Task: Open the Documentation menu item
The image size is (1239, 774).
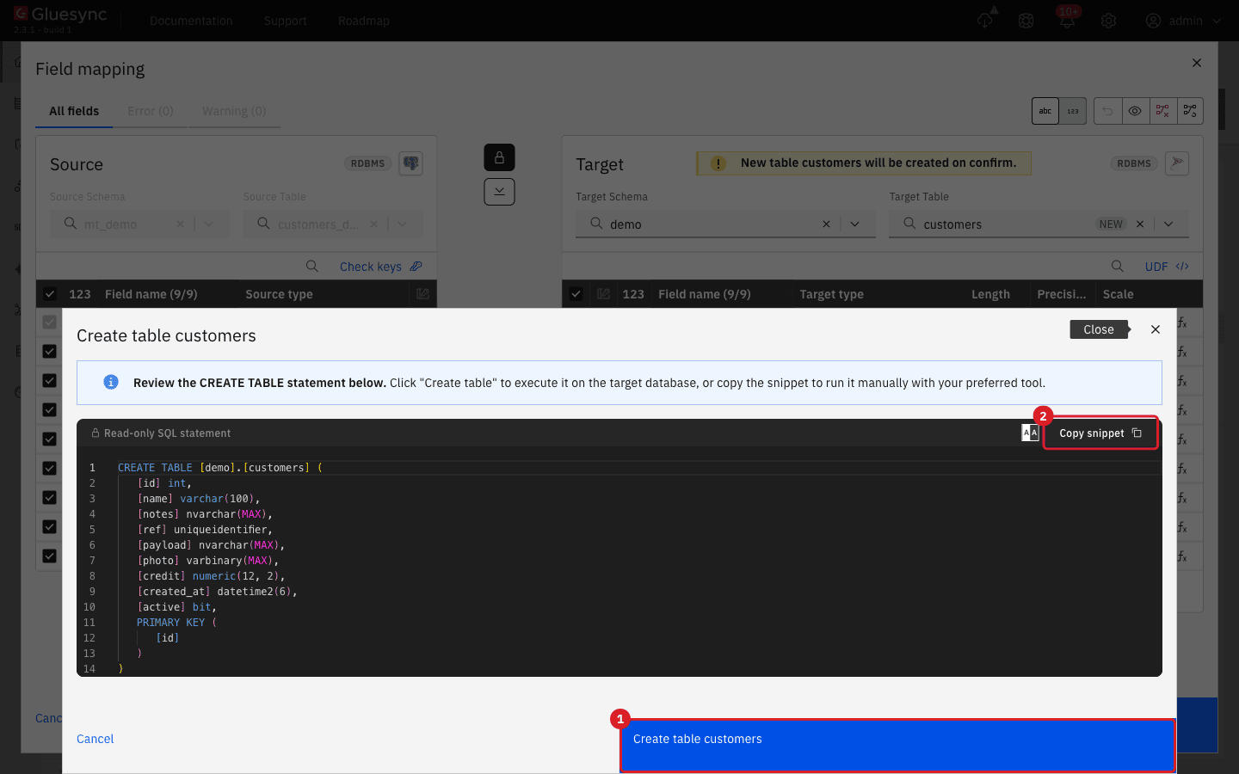Action: pos(191,21)
